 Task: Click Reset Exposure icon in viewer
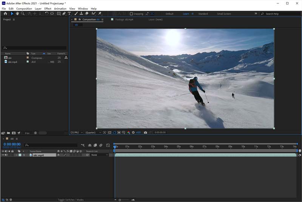pos(133,132)
